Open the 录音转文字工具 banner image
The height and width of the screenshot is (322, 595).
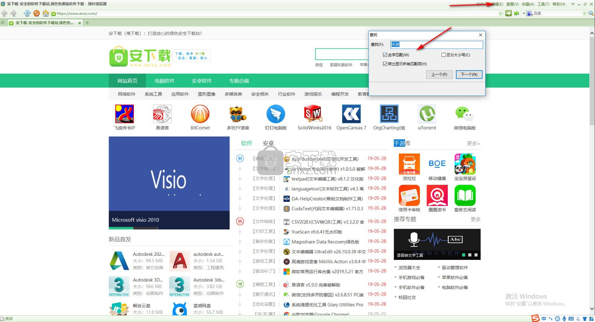pyautogui.click(x=437, y=244)
